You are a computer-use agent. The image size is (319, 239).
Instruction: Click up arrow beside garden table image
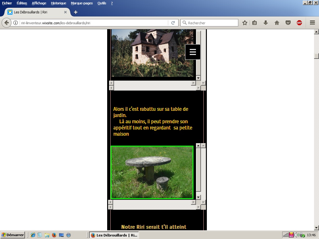198,146
